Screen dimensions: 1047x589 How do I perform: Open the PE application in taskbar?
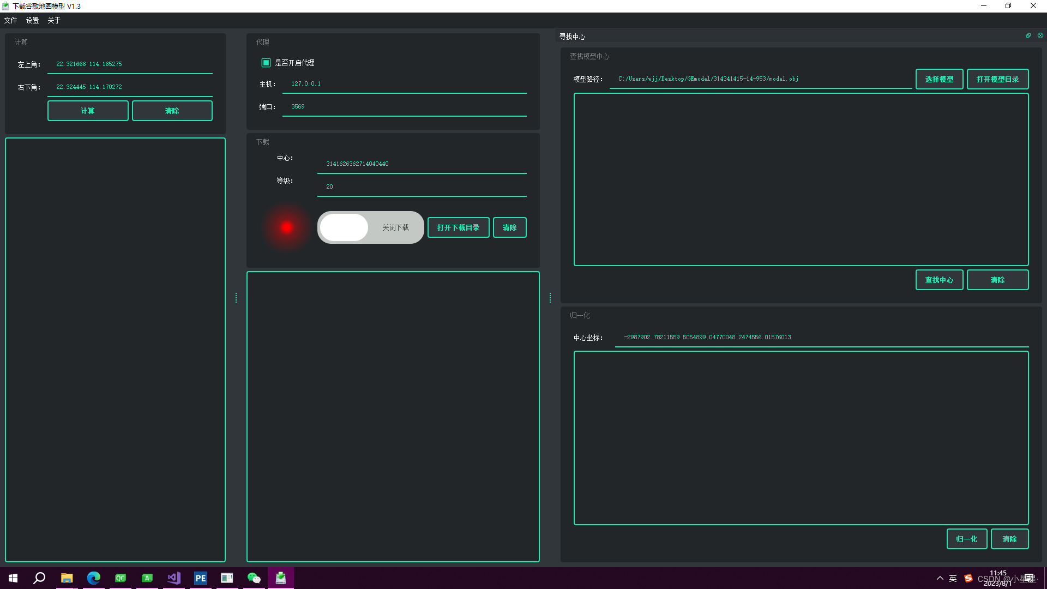click(200, 578)
